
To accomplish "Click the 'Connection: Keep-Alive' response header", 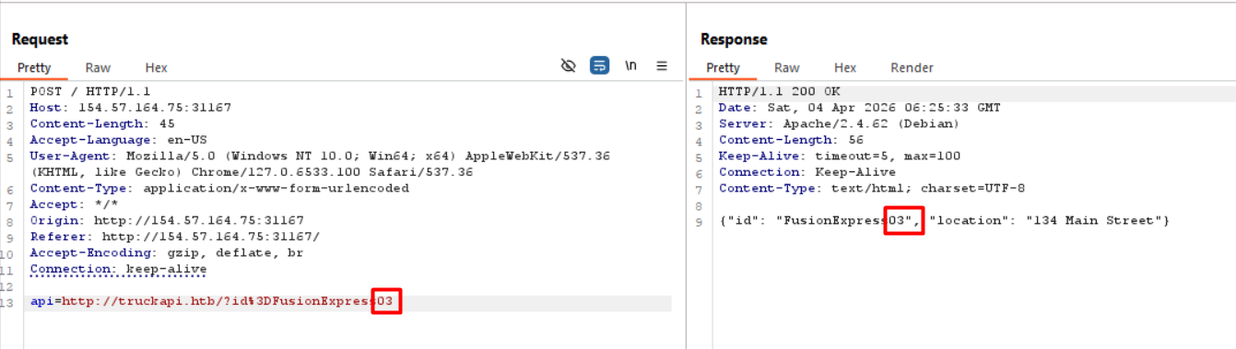I will [806, 172].
